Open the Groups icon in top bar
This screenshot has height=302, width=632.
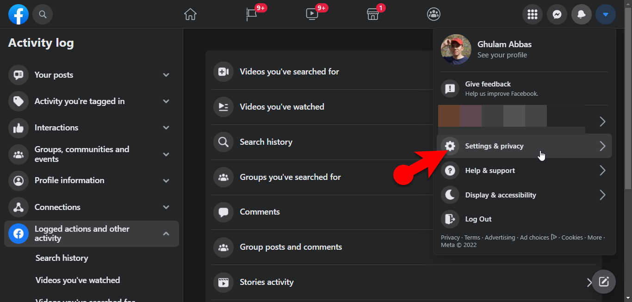434,14
